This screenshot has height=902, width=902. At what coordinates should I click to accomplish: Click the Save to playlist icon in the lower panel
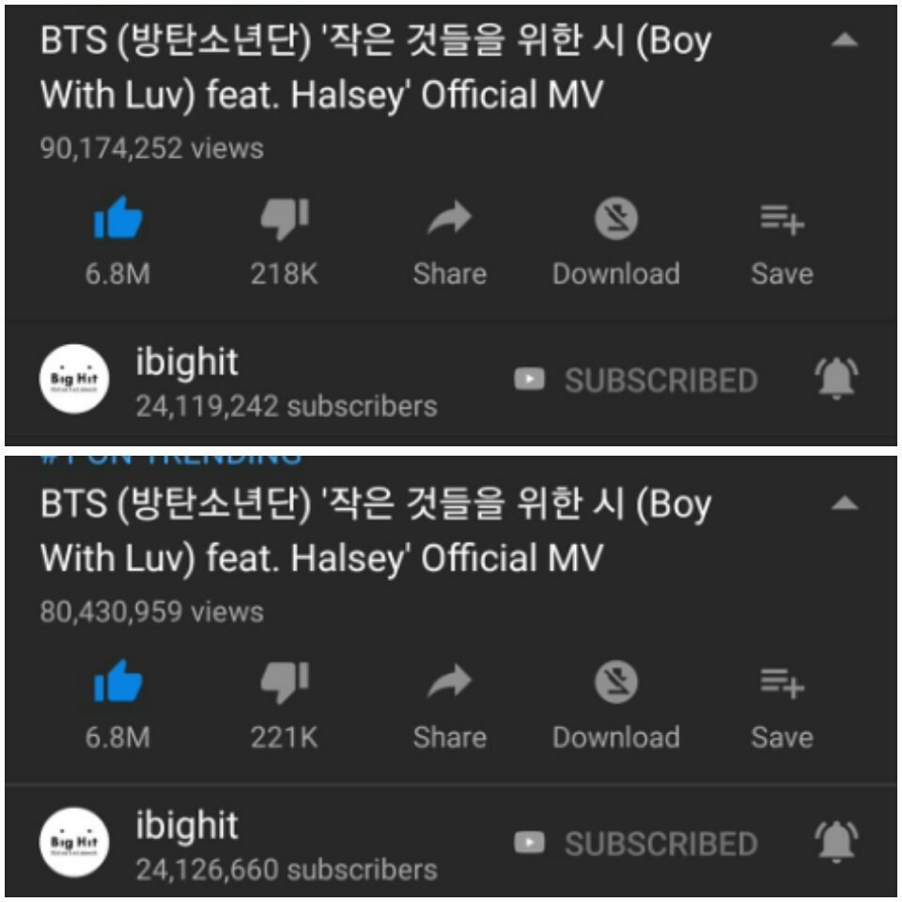783,683
